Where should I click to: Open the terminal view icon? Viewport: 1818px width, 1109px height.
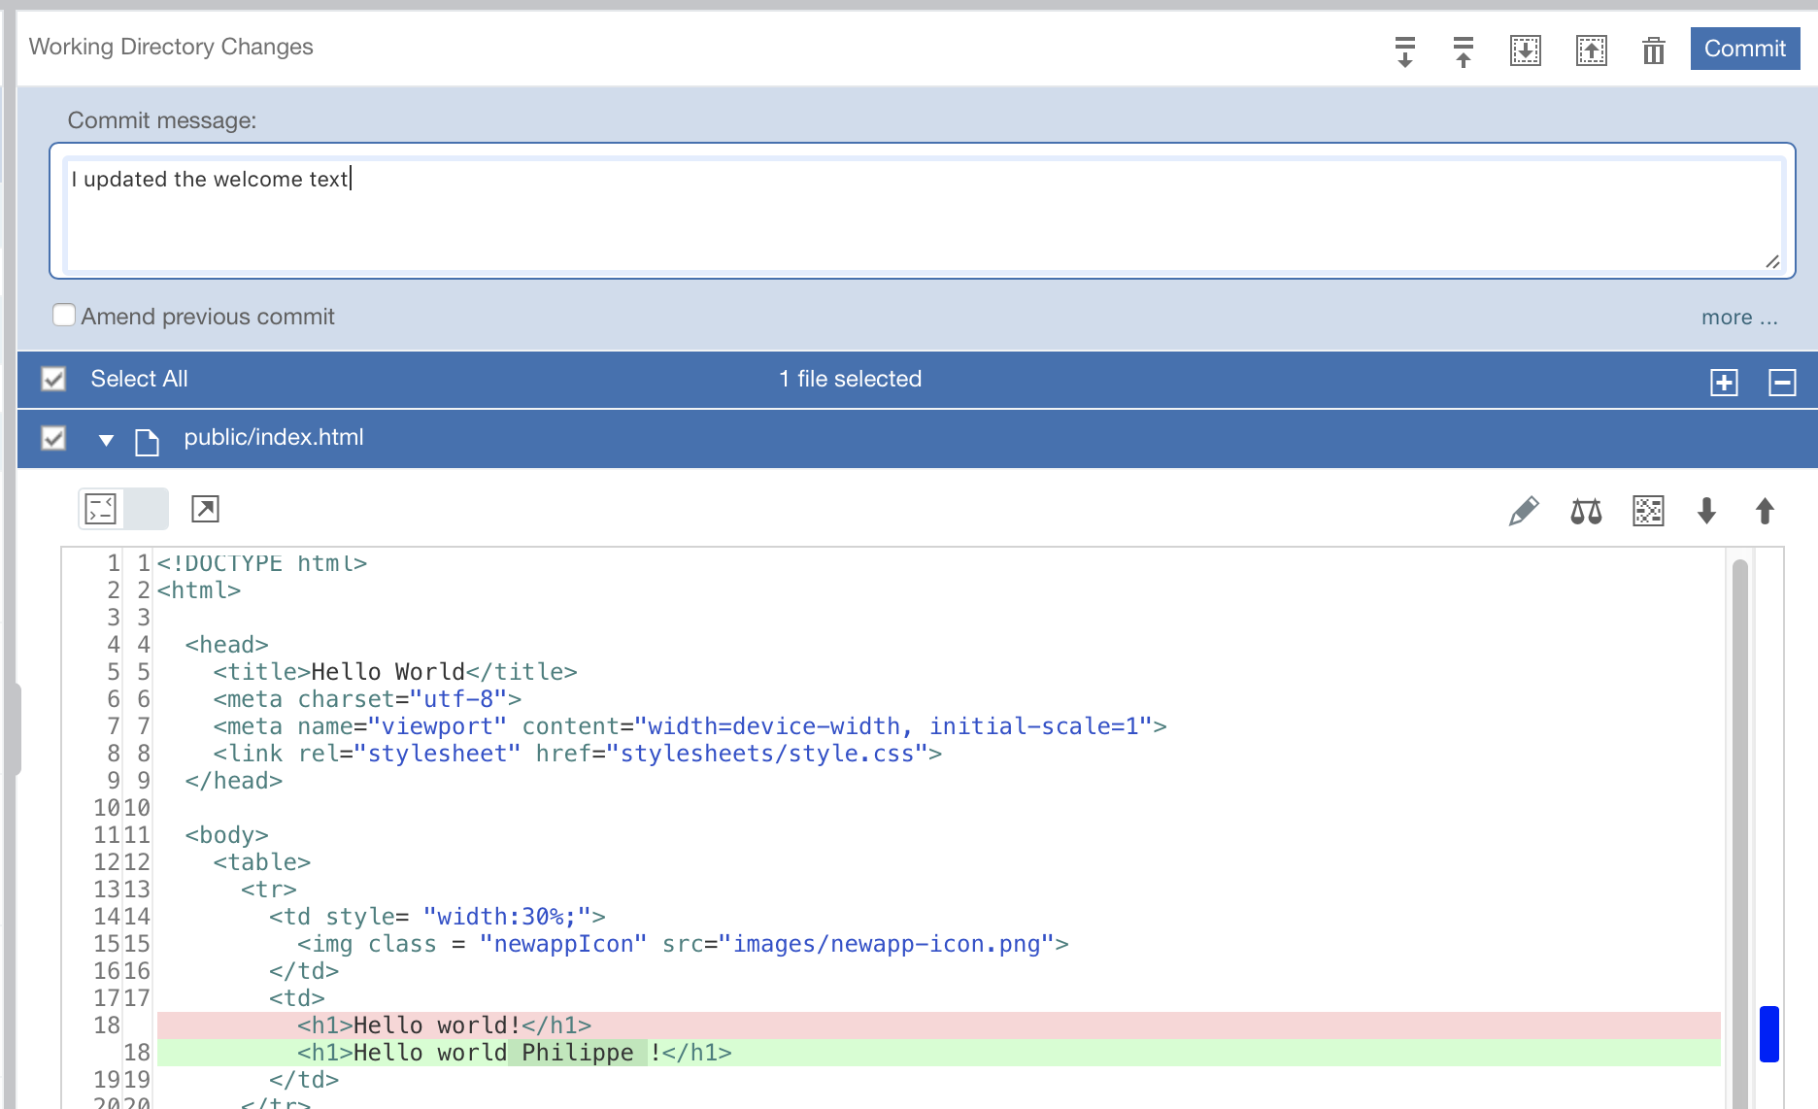click(x=98, y=509)
